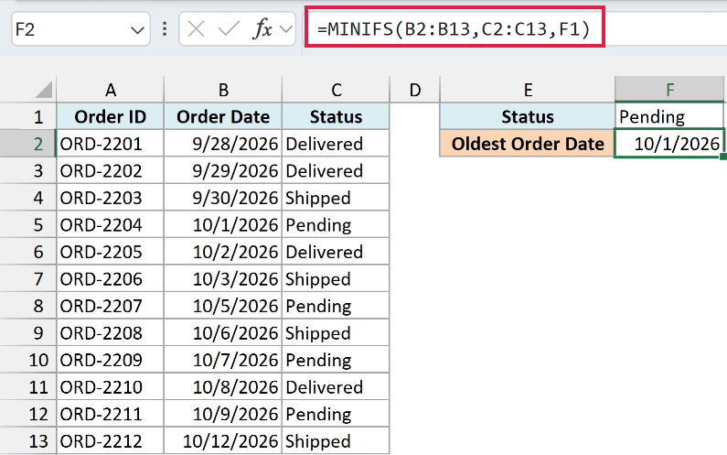The image size is (727, 455).
Task: Click the date 10/5/2026
Action: (x=223, y=306)
